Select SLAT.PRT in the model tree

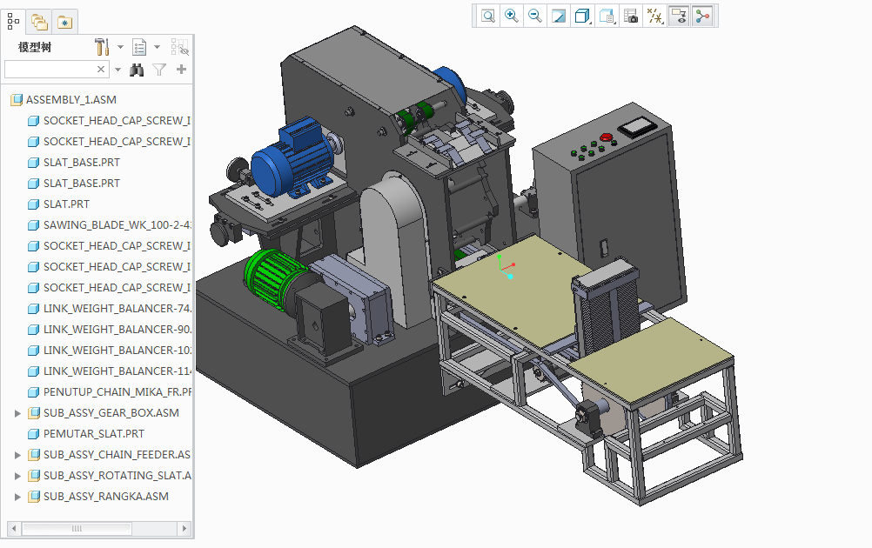[66, 204]
